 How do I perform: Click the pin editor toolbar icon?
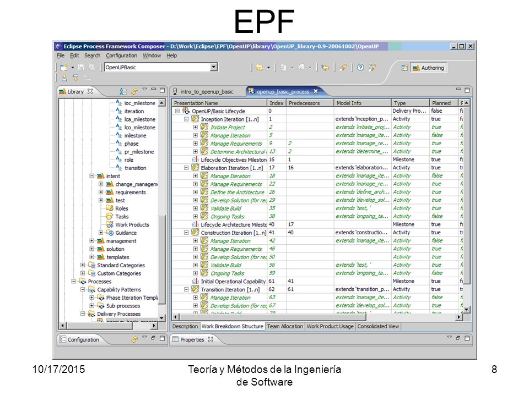[x=343, y=68]
